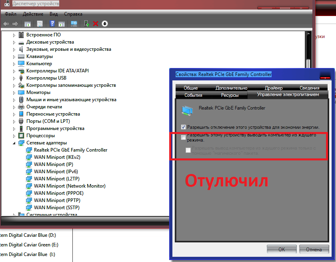
Task: Click the Процессоры chip icon
Action: pyautogui.click(x=21, y=136)
